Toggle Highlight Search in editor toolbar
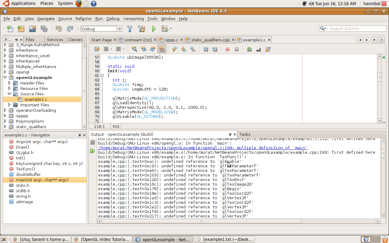389x243 pixels. 162,49
